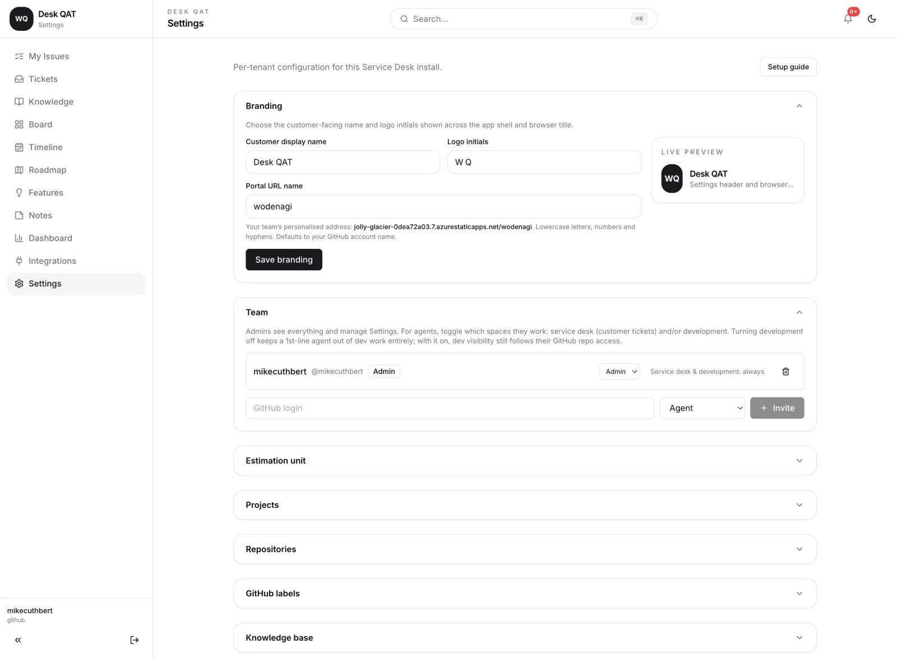Go to Tickets page
Viewport: 897px width, 658px height.
[x=76, y=79]
